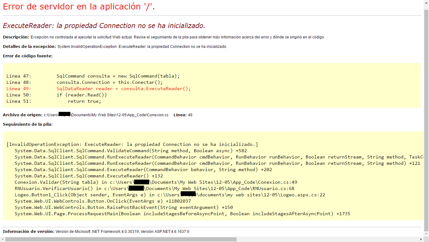Click the "Archivo de origen:" label
The image size is (429, 242).
23,115
